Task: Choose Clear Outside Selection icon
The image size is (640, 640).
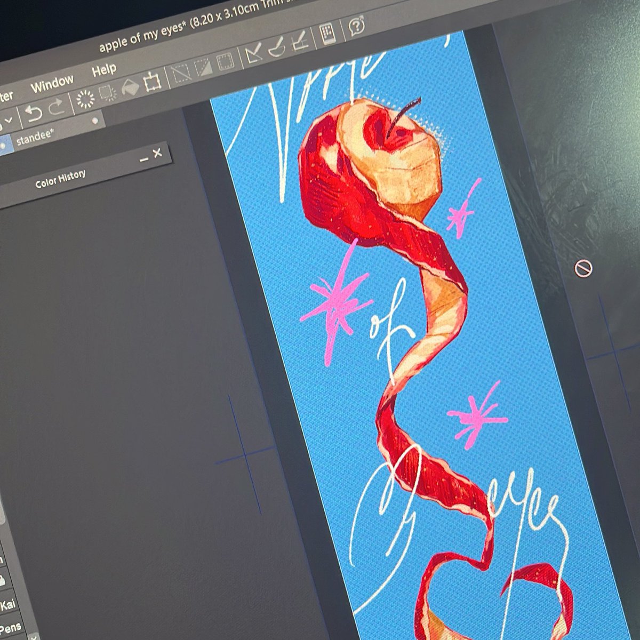Action: click(108, 94)
